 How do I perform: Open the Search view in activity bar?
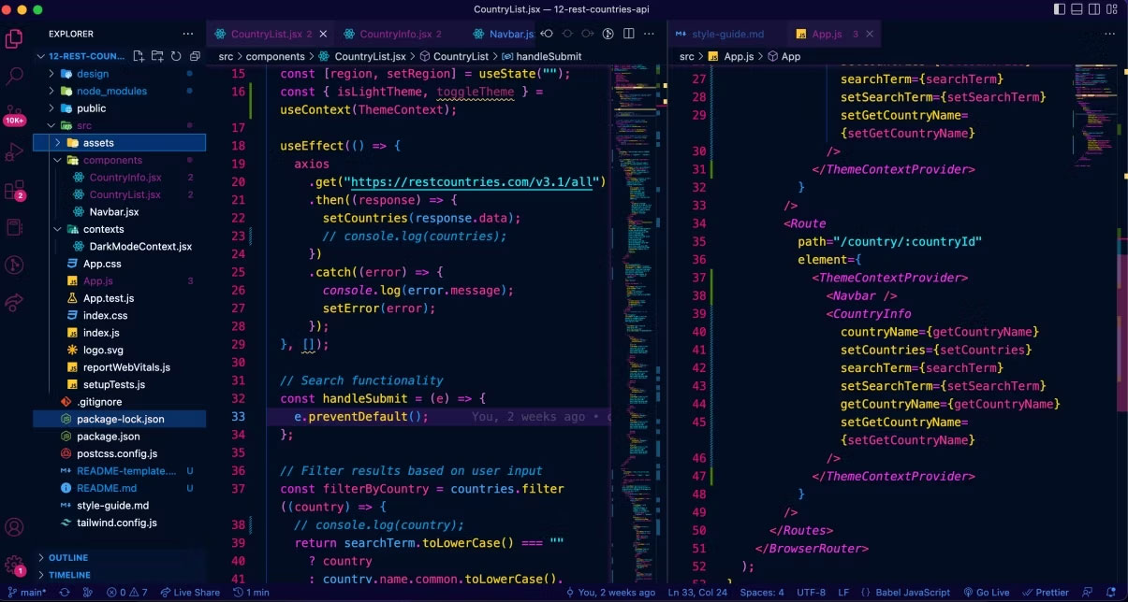click(x=14, y=78)
